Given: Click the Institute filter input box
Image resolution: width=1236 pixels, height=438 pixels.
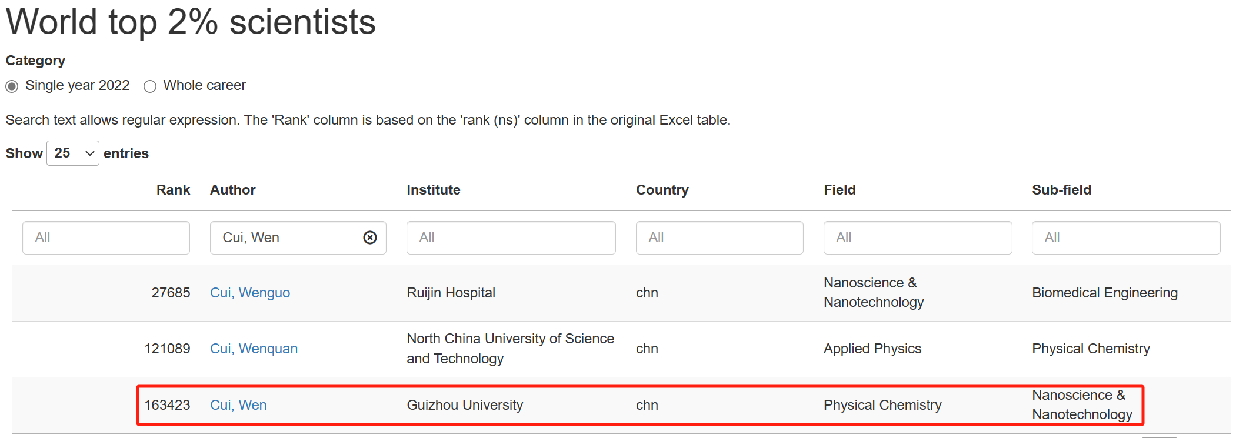Looking at the screenshot, I should click(511, 238).
